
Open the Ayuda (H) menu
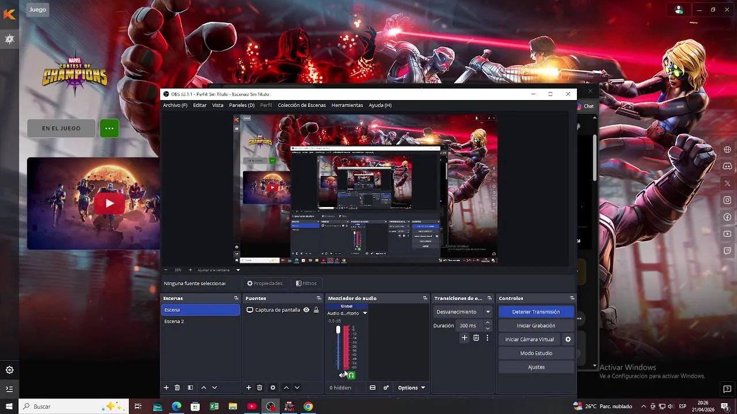click(x=380, y=105)
